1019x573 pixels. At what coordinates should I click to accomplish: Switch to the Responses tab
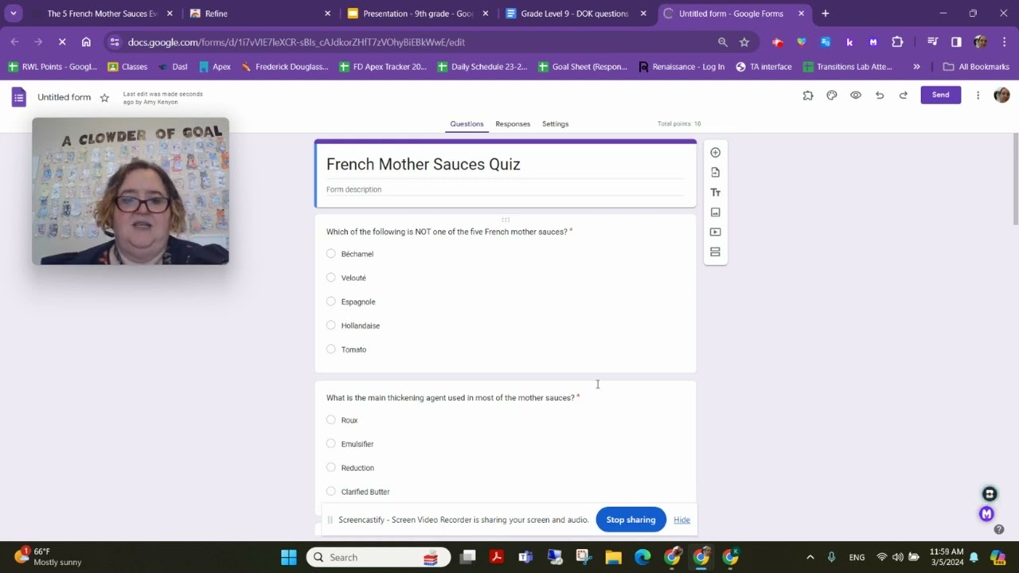pos(513,124)
